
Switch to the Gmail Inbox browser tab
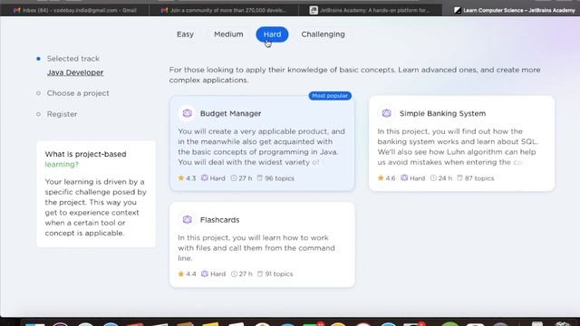click(x=75, y=10)
